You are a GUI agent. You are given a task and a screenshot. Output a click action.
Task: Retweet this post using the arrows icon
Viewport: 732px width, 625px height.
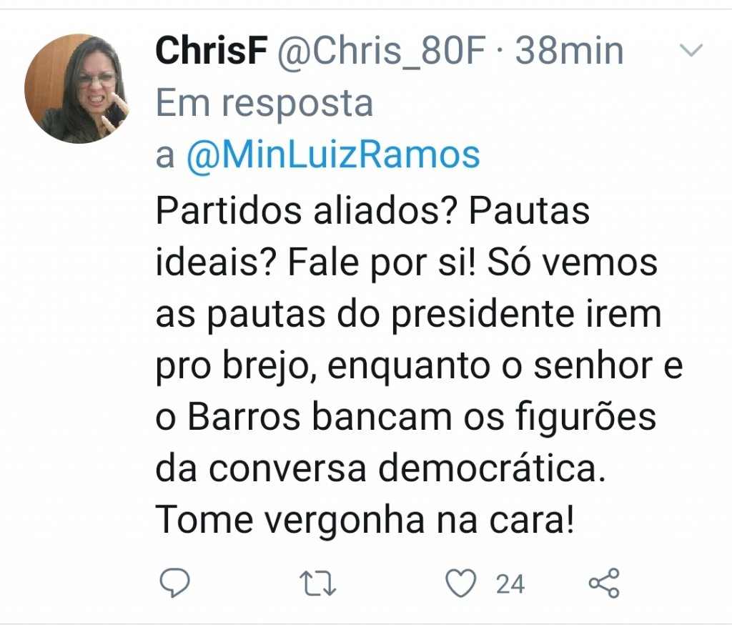319,584
